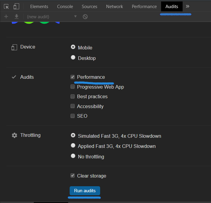This screenshot has width=211, height=203.
Task: Activate the inspect element picker icon
Action: [x=6, y=7]
